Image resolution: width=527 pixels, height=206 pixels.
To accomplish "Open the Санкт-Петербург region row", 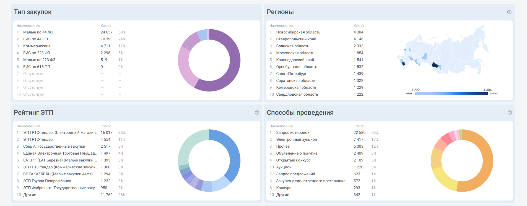I will [291, 74].
